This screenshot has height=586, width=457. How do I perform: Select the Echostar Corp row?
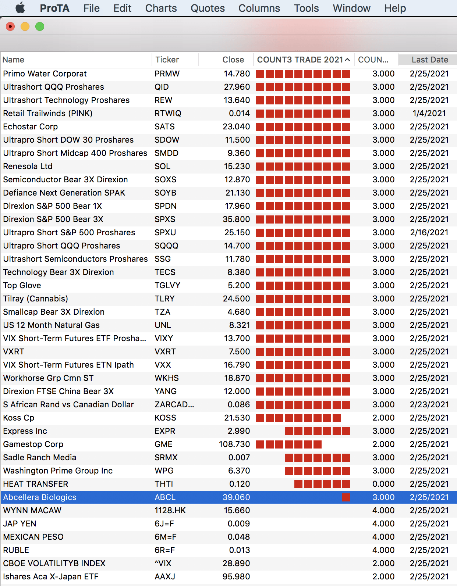[x=229, y=126]
